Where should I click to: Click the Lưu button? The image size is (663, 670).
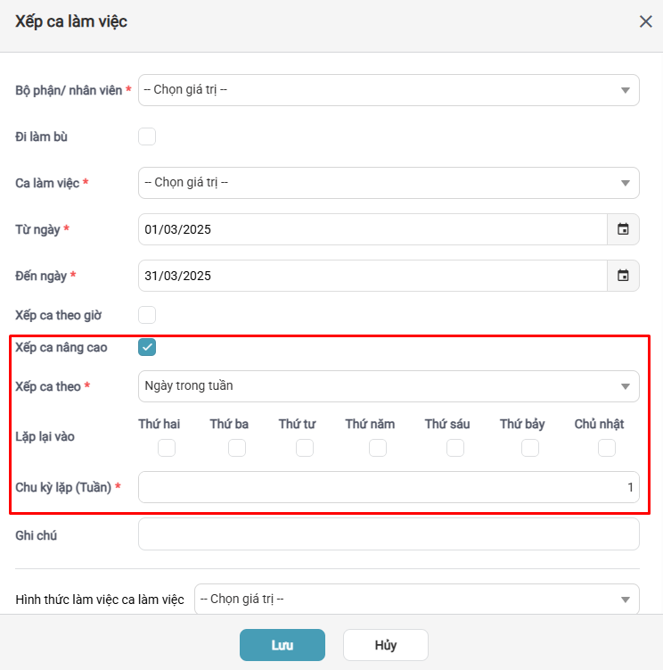tap(282, 645)
